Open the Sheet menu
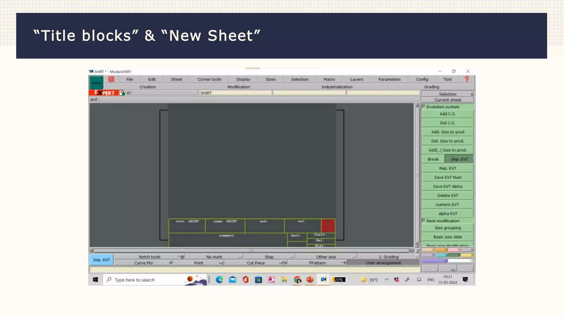 click(x=176, y=79)
